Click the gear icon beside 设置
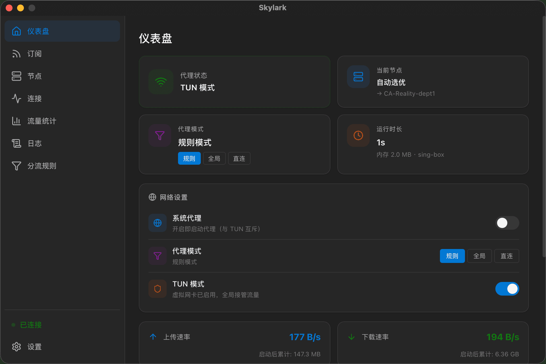 pyautogui.click(x=16, y=347)
